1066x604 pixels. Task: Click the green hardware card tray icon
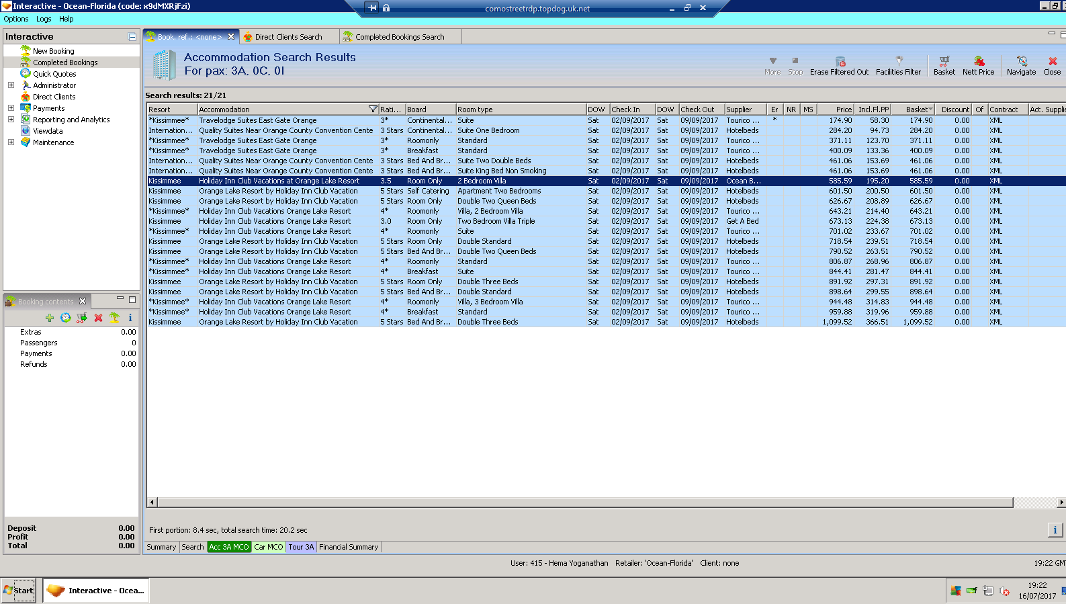(972, 591)
